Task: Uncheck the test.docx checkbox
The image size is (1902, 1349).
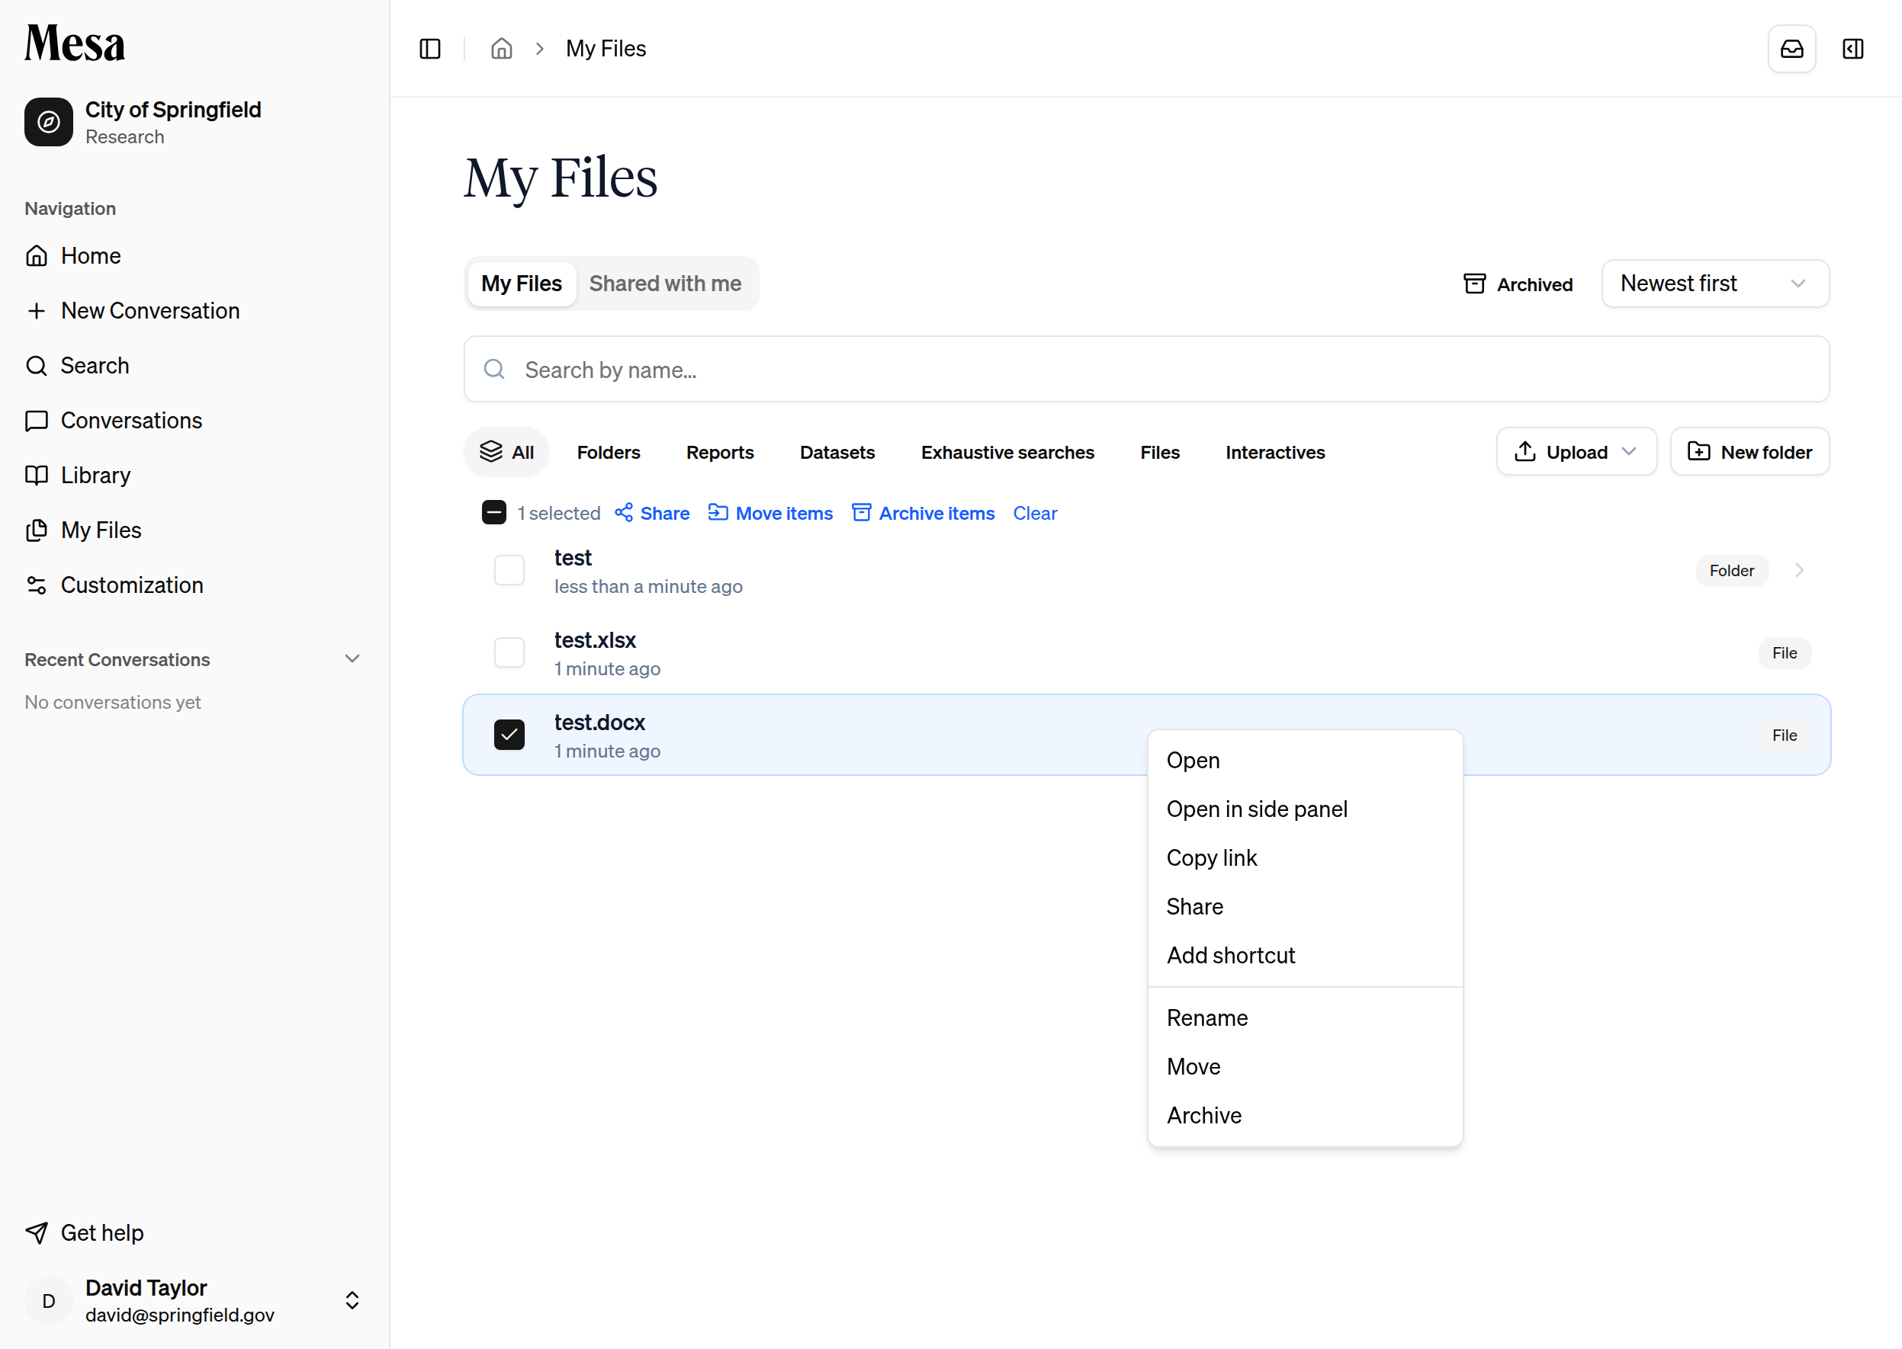Action: click(x=509, y=735)
